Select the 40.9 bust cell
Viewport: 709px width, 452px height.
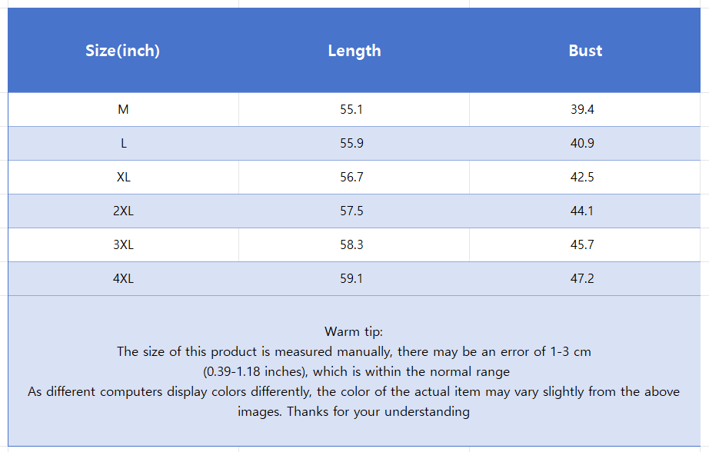[x=582, y=144]
